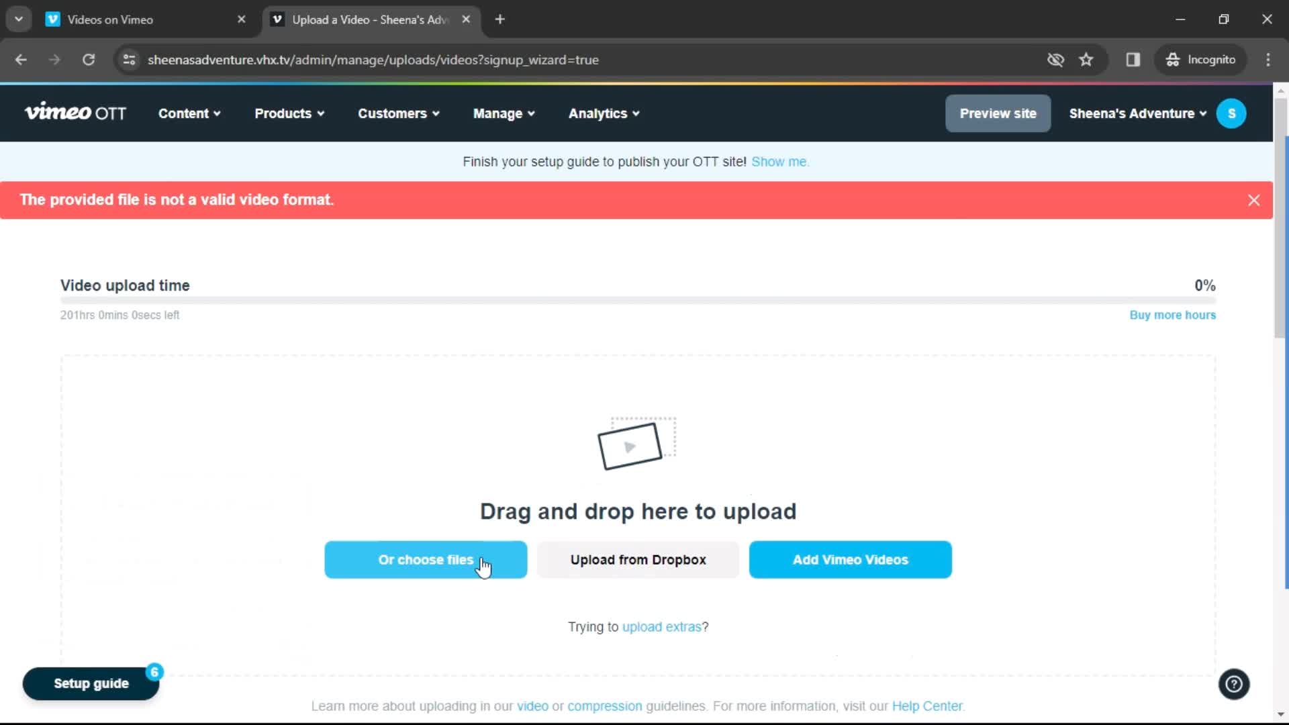Click the Analytics menu dropdown arrow
Image resolution: width=1289 pixels, height=725 pixels.
[637, 113]
